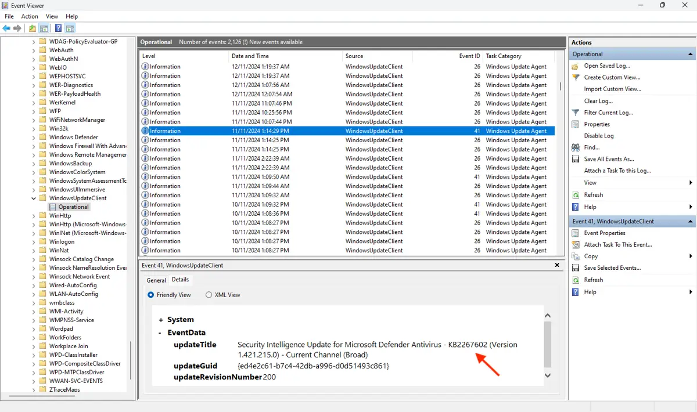Click the Create Custom View funnel icon
This screenshot has height=412, width=697.
(x=576, y=77)
